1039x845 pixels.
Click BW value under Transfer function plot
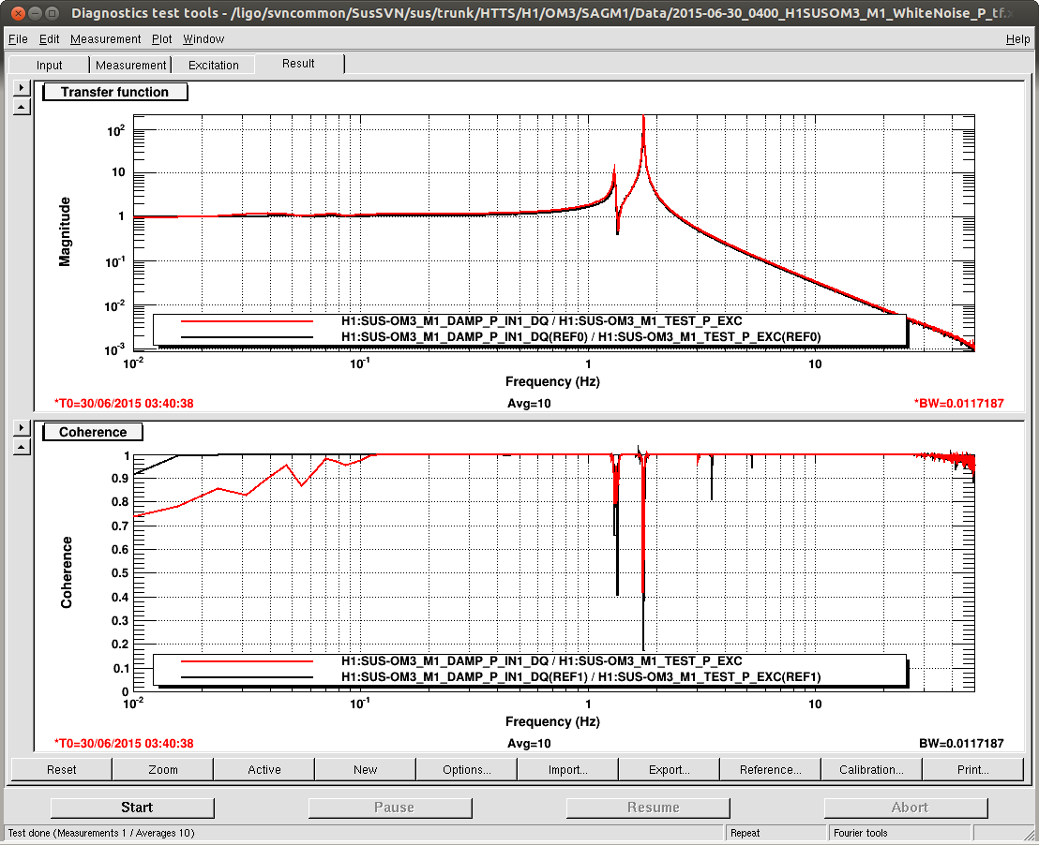(958, 403)
